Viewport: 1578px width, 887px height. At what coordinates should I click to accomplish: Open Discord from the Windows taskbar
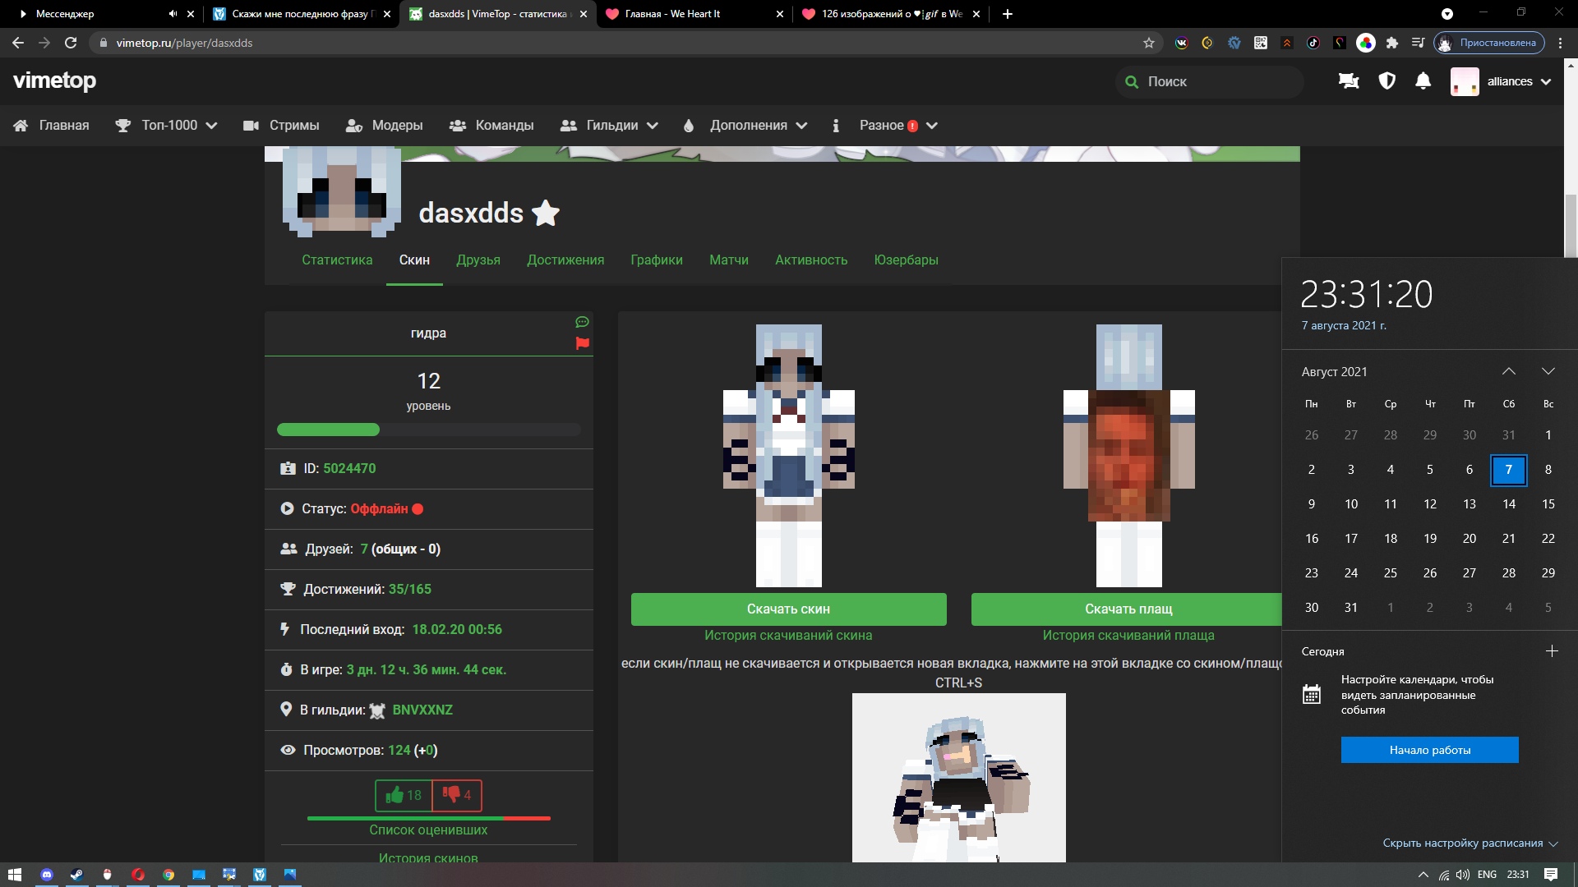coord(47,875)
